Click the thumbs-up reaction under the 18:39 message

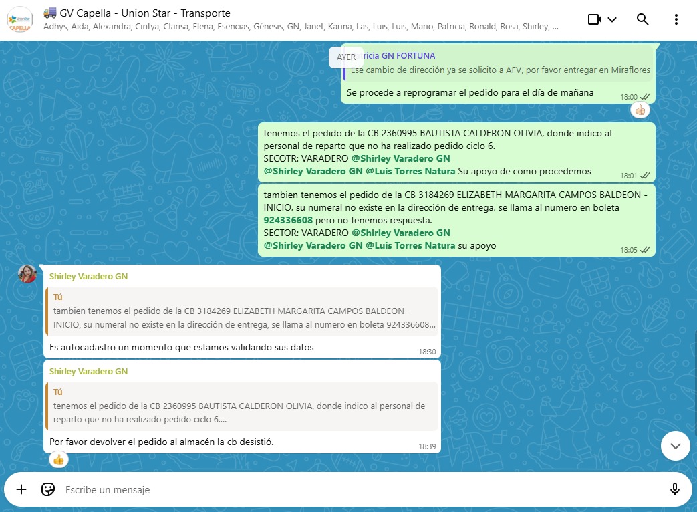pyautogui.click(x=59, y=459)
